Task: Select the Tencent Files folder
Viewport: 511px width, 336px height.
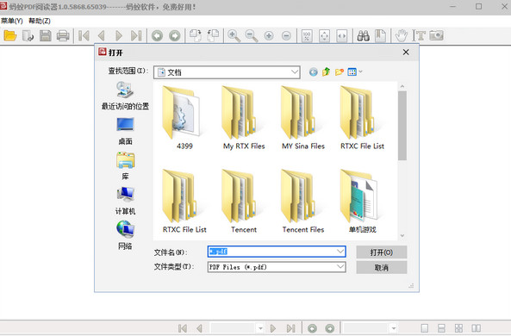Action: pos(303,201)
